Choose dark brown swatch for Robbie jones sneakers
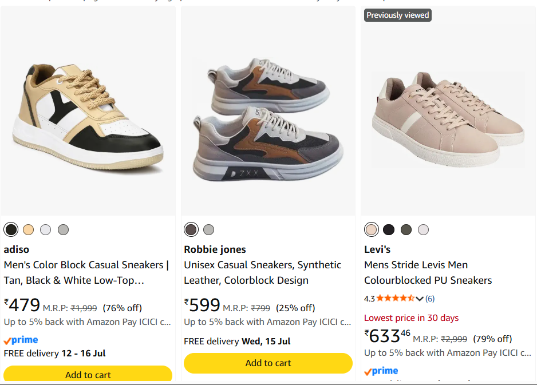Viewport: 537px width, 385px height. [x=191, y=229]
